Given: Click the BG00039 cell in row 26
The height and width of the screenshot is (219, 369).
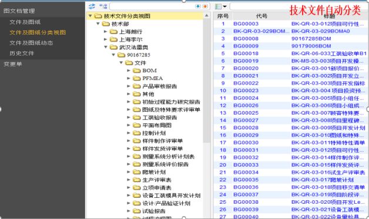Looking at the screenshot, I should (x=246, y=210).
